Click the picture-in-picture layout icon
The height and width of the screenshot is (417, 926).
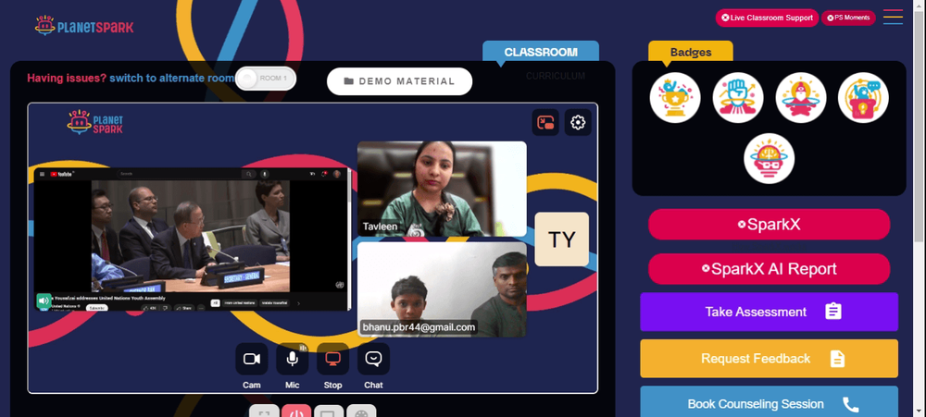pos(545,123)
